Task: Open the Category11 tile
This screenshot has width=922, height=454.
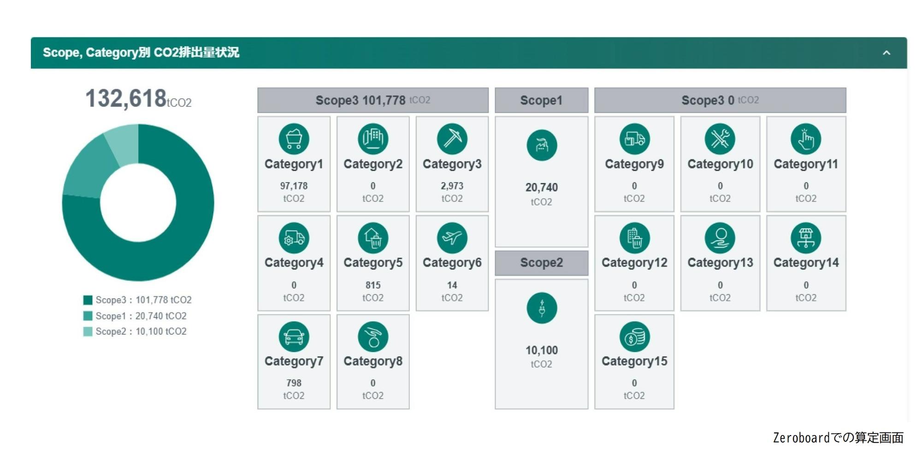Action: 806,164
